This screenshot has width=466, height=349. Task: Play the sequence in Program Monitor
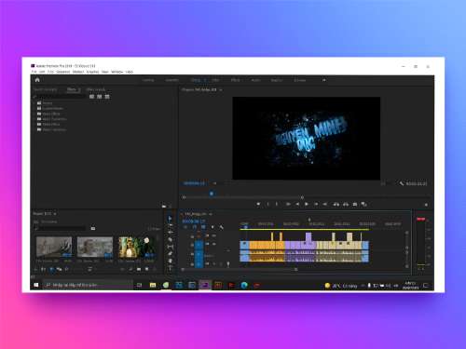(x=307, y=204)
